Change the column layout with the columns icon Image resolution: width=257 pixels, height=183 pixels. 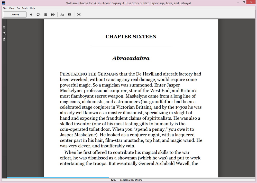click(x=69, y=15)
